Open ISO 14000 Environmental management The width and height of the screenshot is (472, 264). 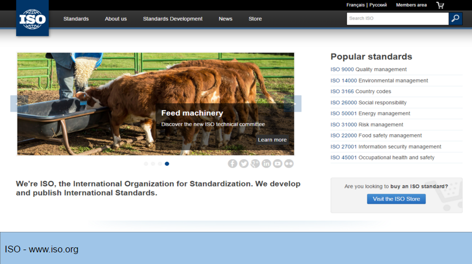coord(379,80)
